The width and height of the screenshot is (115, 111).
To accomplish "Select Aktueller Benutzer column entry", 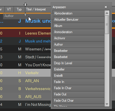I will (79, 20).
